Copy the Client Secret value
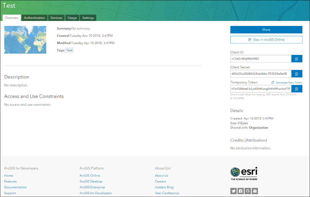Viewport: 310px width, 197px height. coord(296,74)
